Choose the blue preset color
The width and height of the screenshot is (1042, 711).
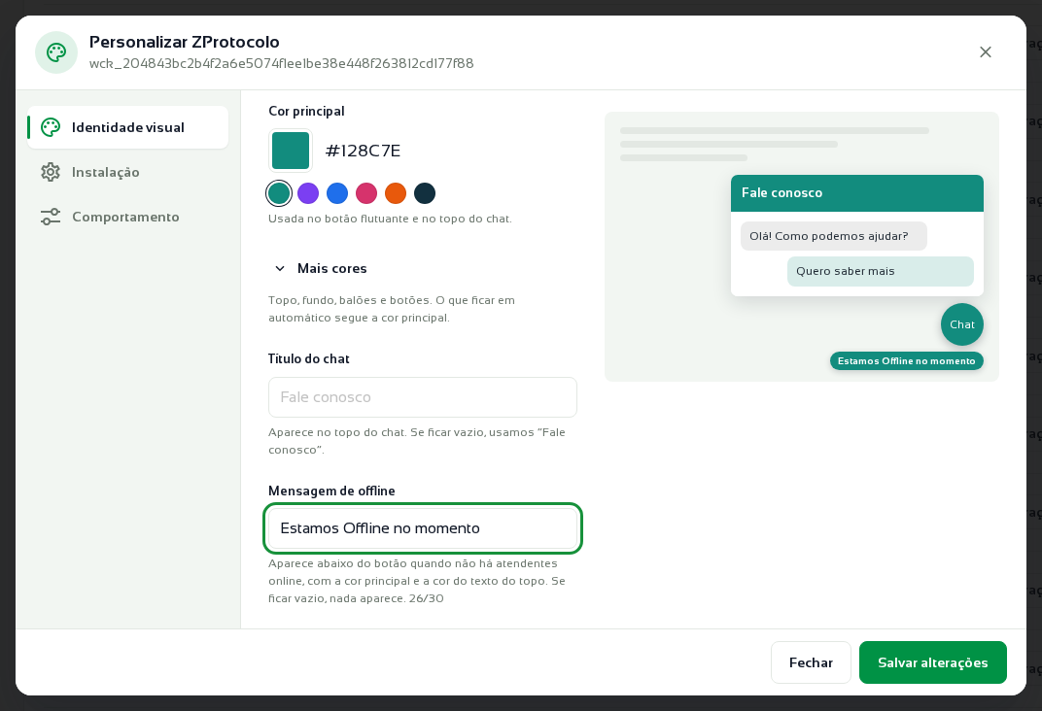tap(337, 193)
